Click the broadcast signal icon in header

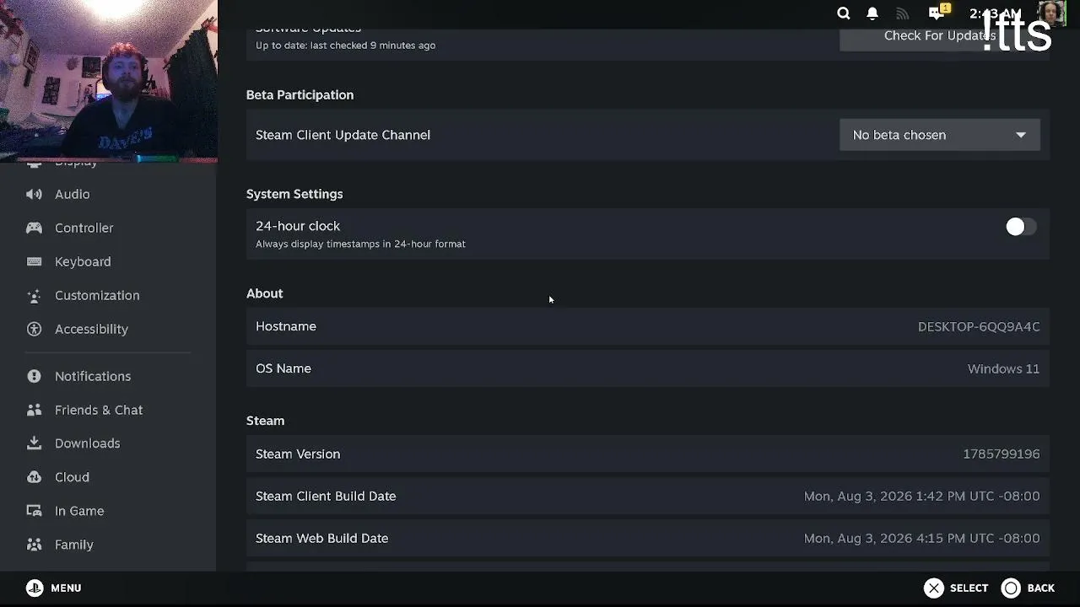[903, 13]
